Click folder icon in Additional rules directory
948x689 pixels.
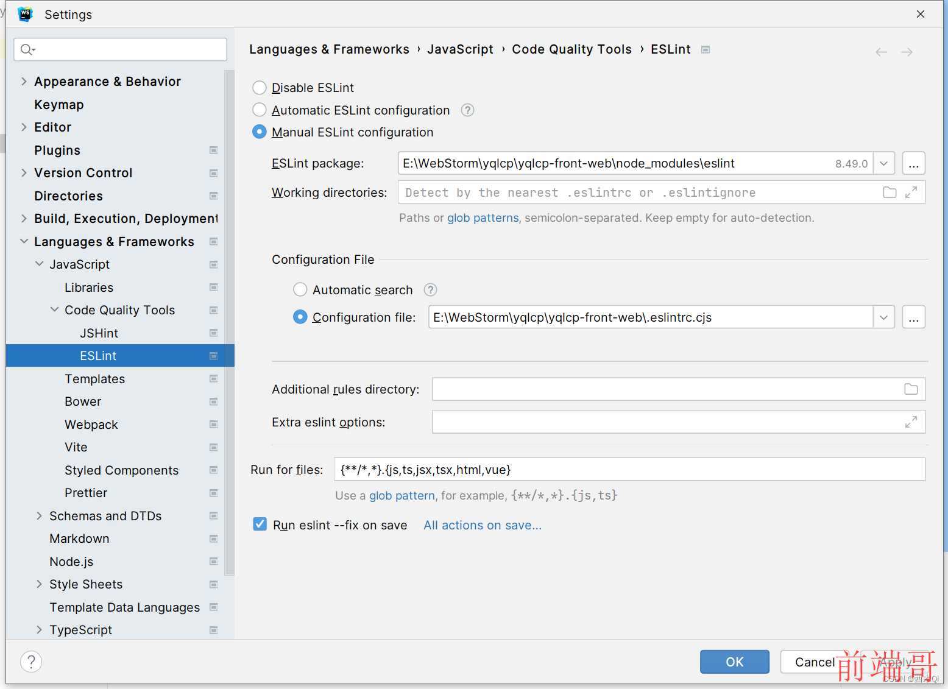point(911,389)
